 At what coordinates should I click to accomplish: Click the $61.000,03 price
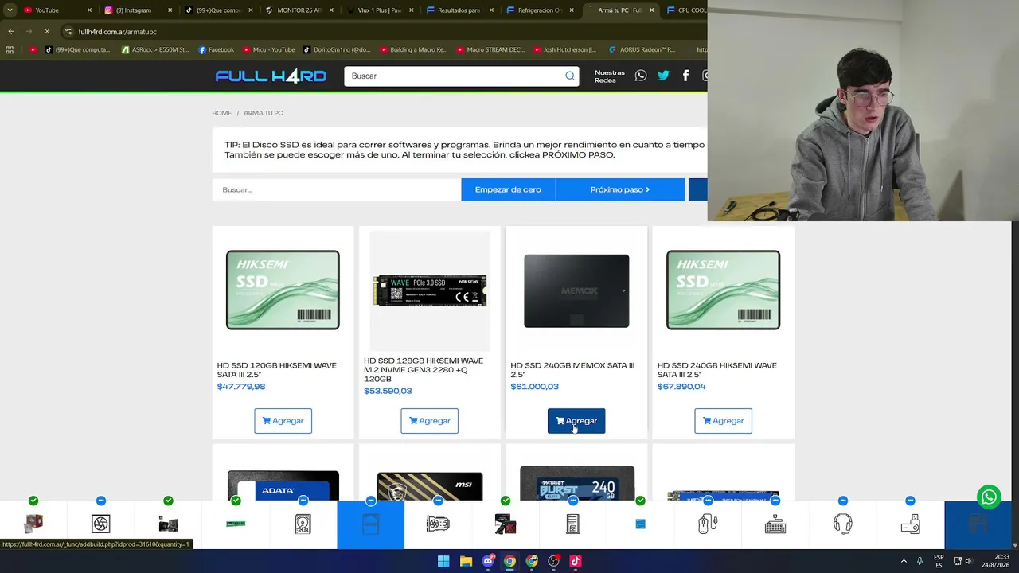(x=534, y=387)
